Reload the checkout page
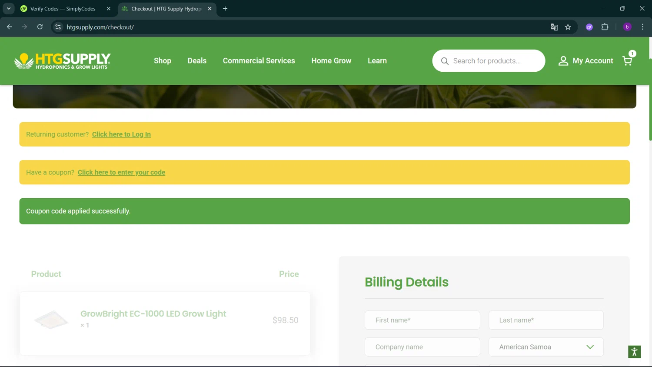This screenshot has width=652, height=367. [40, 27]
